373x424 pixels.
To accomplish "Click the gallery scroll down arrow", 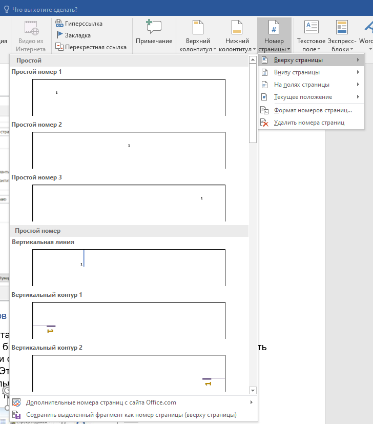I will pos(253,391).
